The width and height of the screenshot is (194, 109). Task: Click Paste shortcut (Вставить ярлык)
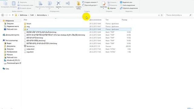[24, 8]
